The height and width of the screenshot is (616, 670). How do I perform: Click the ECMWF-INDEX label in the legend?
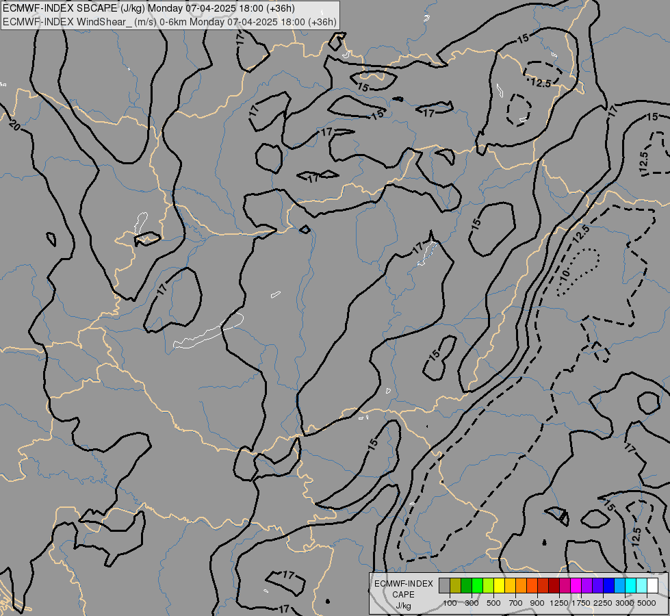[403, 584]
